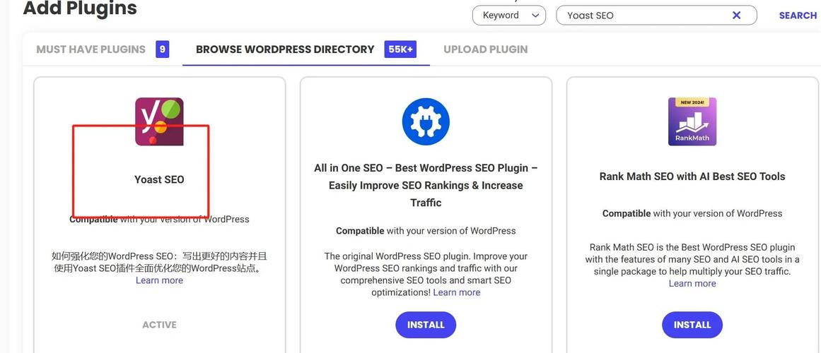Screen dimensions: 821x353
Task: Open Learn more link for Rank Math SEO
Action: (692, 283)
